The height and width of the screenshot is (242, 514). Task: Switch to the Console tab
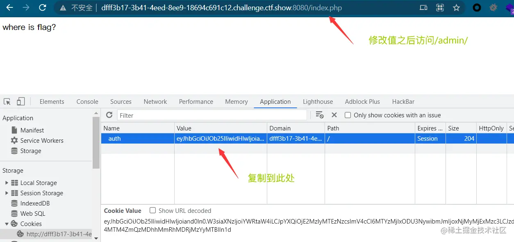click(x=87, y=102)
